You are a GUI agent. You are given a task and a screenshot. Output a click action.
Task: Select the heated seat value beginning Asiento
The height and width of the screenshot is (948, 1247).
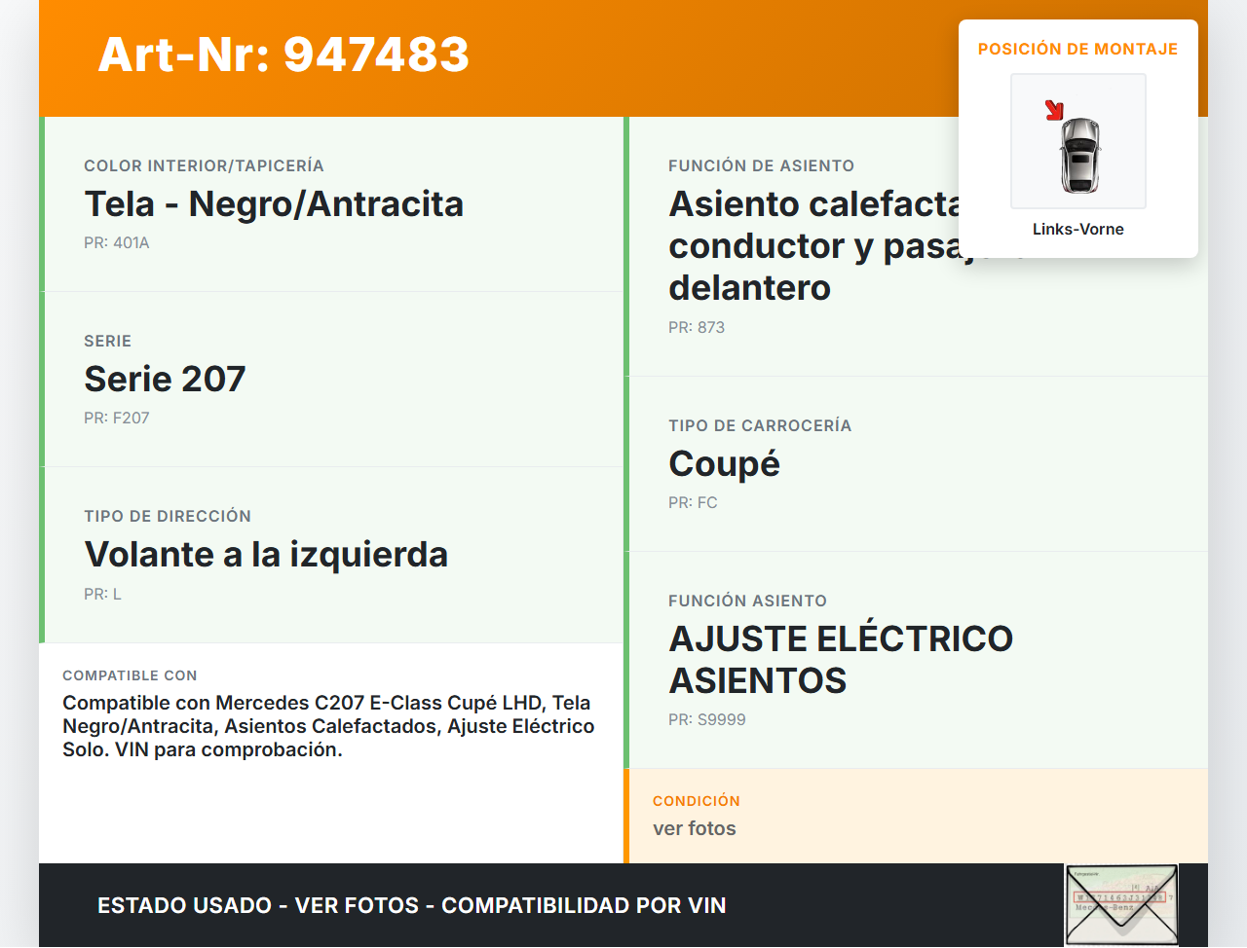[848, 245]
